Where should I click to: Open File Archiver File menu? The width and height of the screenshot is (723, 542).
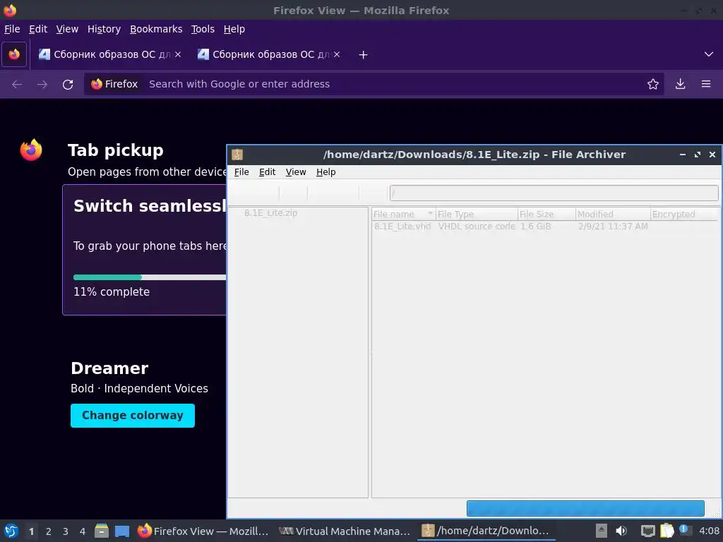(241, 172)
